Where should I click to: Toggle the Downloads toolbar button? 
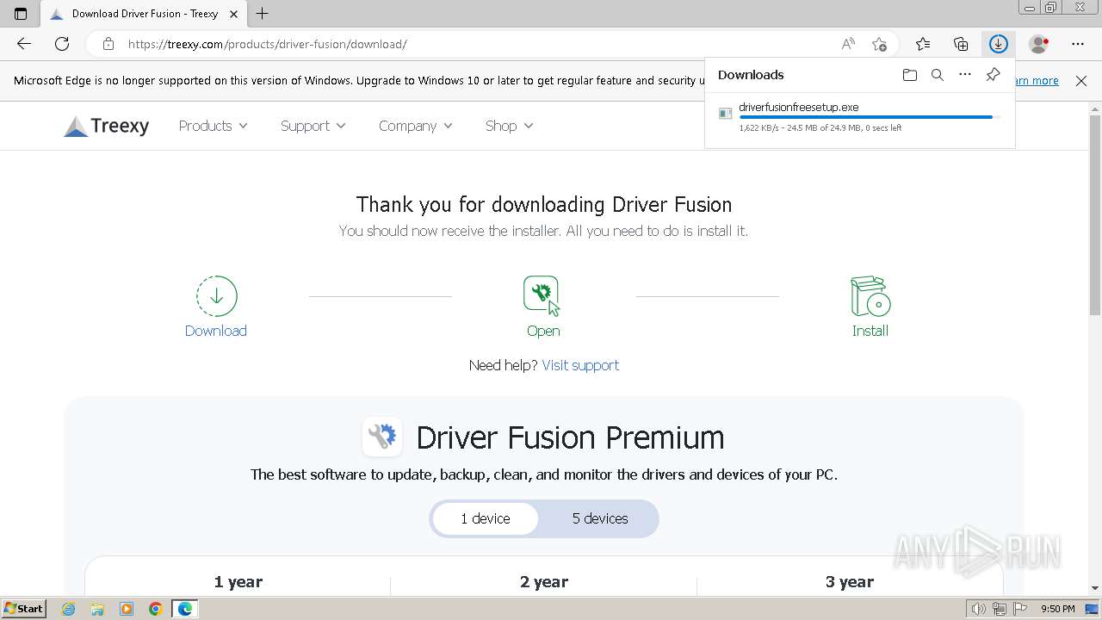[999, 44]
